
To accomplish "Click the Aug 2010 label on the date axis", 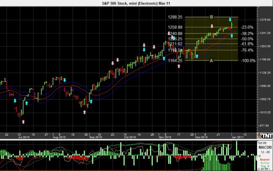I will (59, 137).
